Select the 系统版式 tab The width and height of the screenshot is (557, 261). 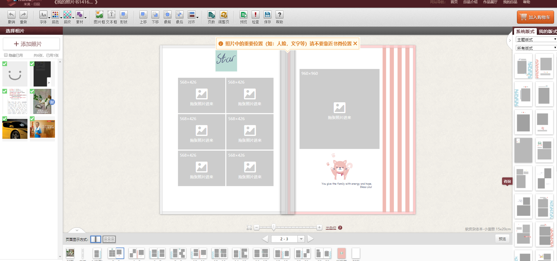click(x=525, y=31)
